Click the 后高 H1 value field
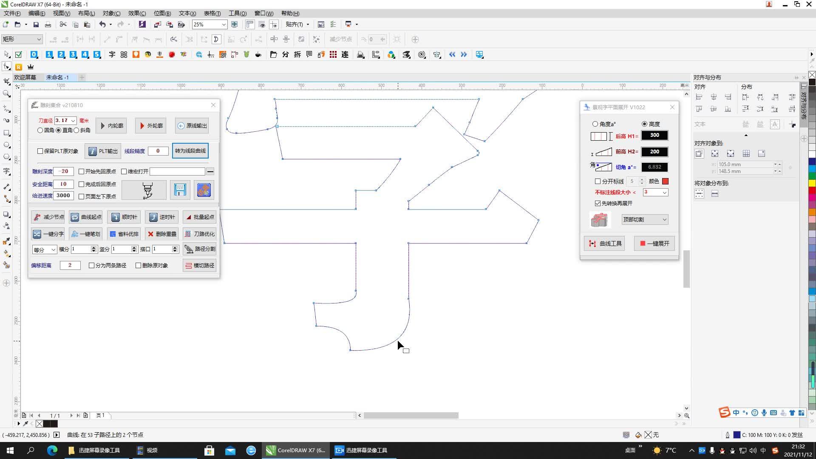Screen dimensions: 816x459 click(x=654, y=136)
